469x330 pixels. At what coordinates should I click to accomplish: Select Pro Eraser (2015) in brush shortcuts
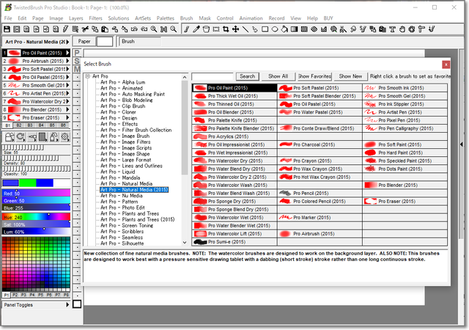(x=35, y=117)
